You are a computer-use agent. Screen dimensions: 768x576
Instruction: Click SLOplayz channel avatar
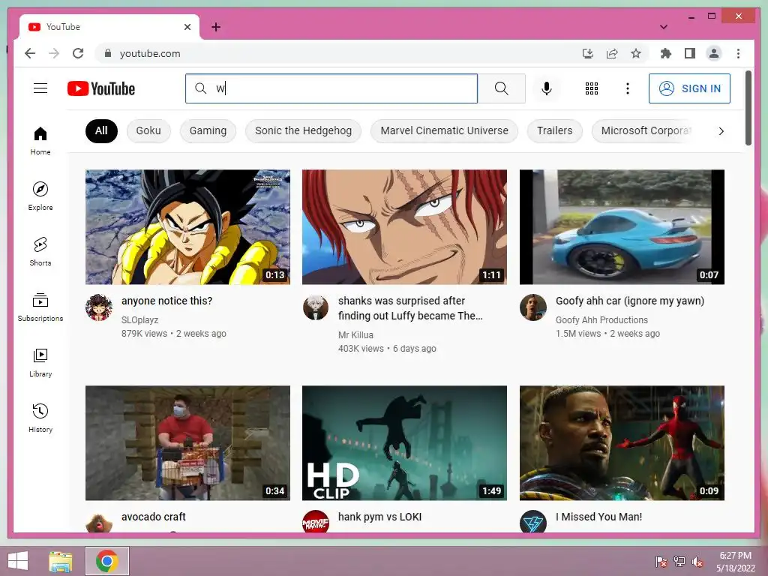pyautogui.click(x=99, y=307)
